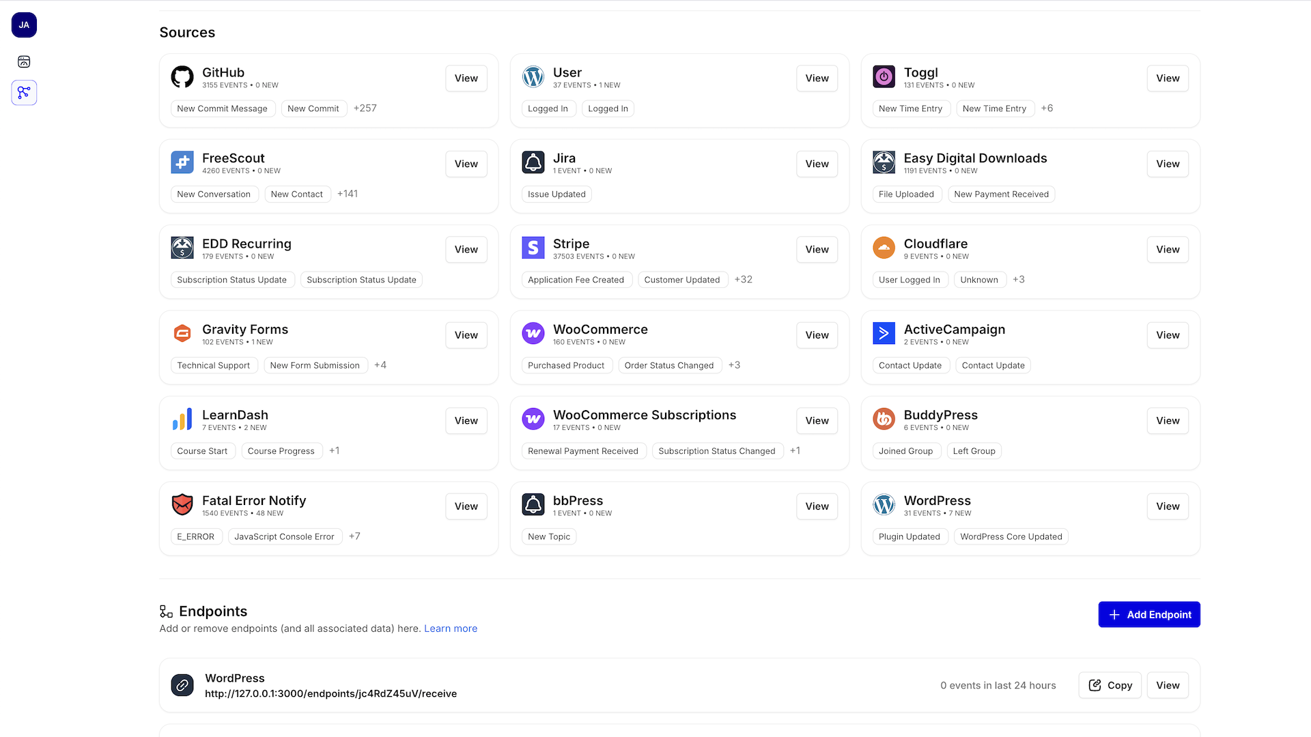Screen dimensions: 1311x737
Task: Click the JA user avatar in the sidebar
Action: (x=24, y=25)
